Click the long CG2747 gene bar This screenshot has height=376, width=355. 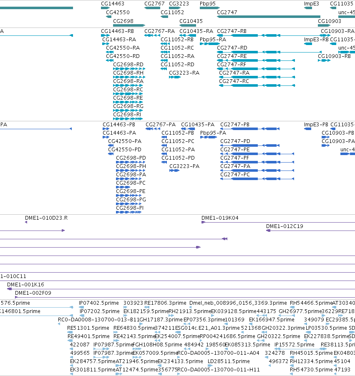pyautogui.click(x=269, y=17)
